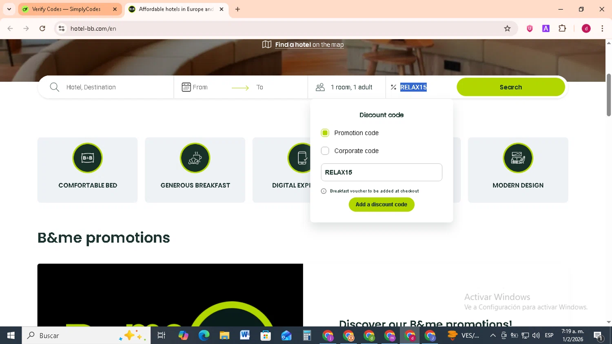This screenshot has width=612, height=344.
Task: Click the page vertical scrollbar thumb
Action: point(609,95)
